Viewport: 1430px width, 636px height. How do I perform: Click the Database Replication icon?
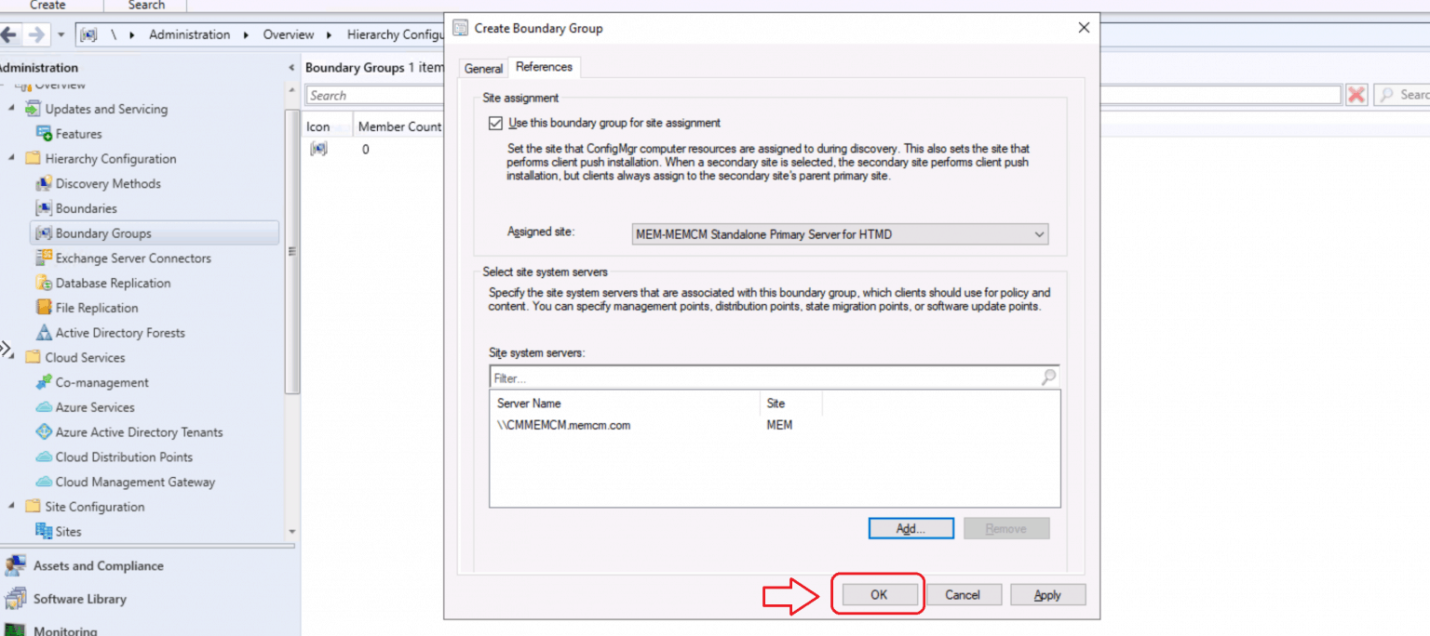point(43,284)
